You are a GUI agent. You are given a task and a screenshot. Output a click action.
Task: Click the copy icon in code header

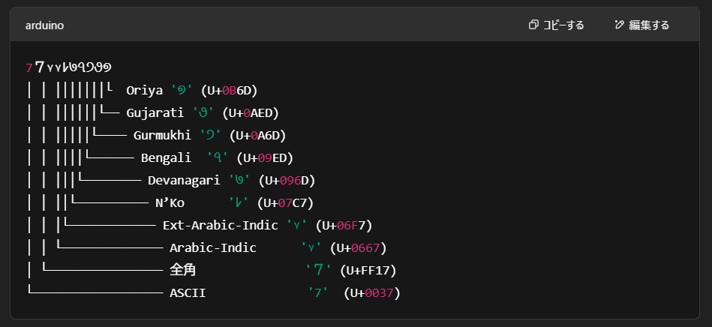point(533,25)
